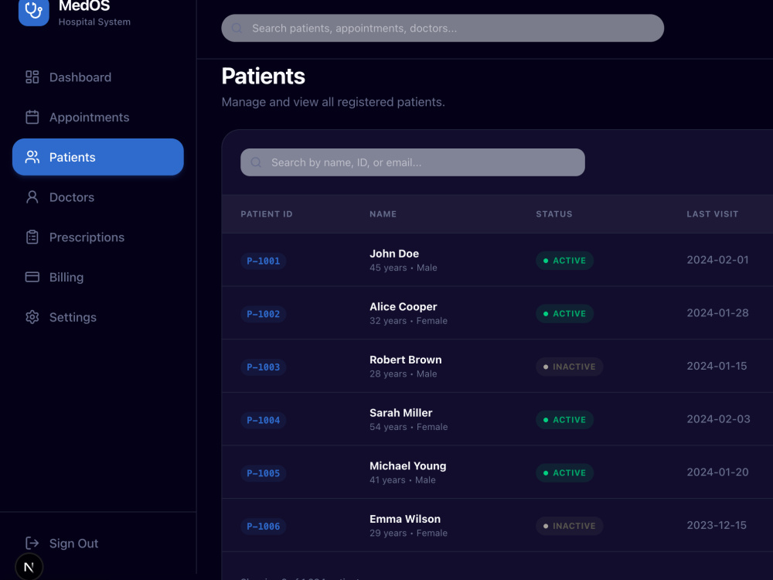Select patient name John Doe
Image resolution: width=773 pixels, height=580 pixels.
tap(394, 254)
